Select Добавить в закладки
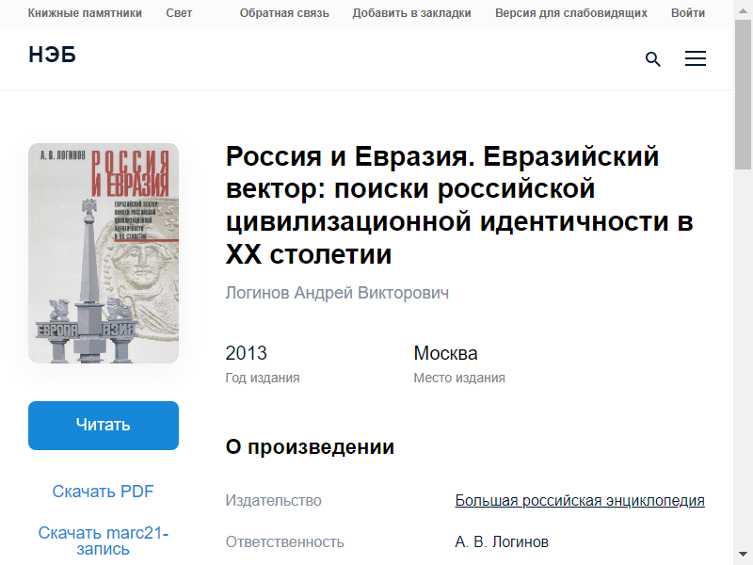The height and width of the screenshot is (565, 753). 411,13
